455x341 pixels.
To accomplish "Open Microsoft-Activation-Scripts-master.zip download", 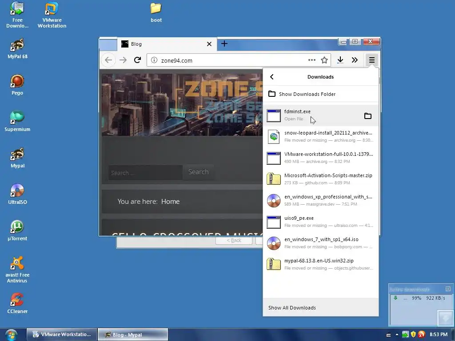I will coord(321,179).
